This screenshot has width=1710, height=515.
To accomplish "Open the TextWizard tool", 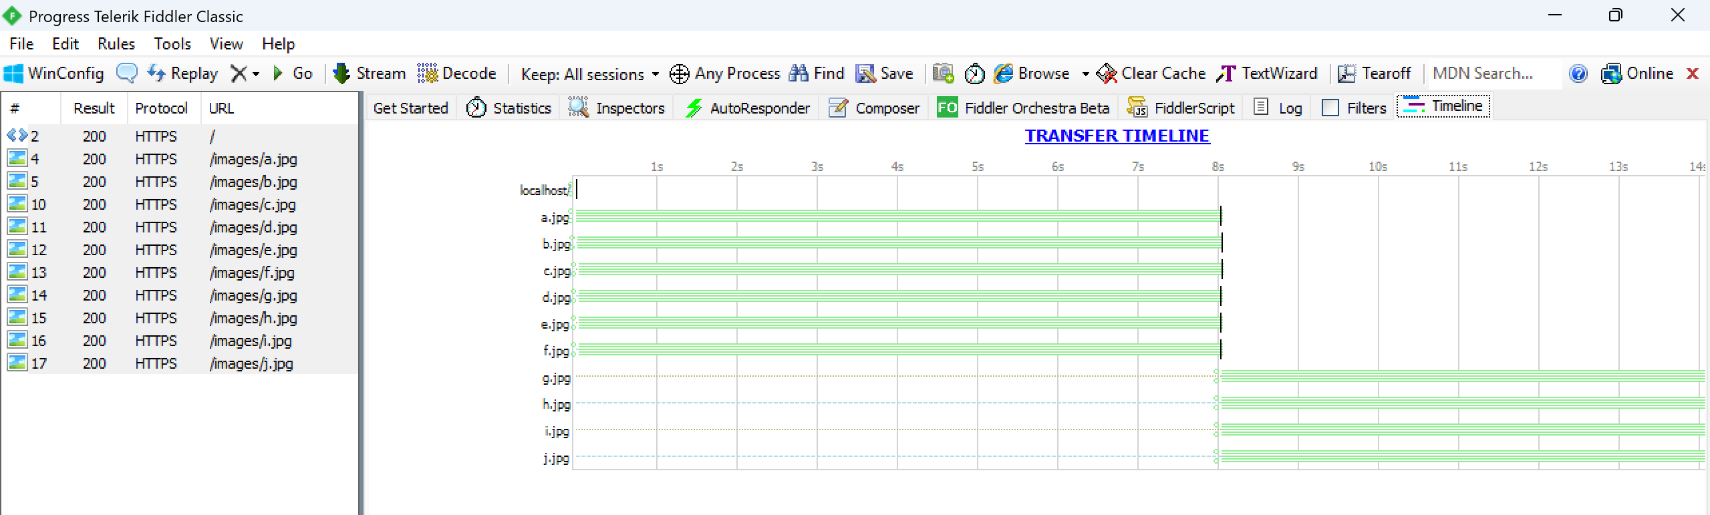I will (x=1266, y=73).
